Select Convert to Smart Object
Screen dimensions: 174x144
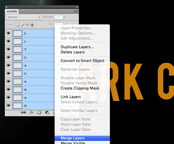pos(82,61)
